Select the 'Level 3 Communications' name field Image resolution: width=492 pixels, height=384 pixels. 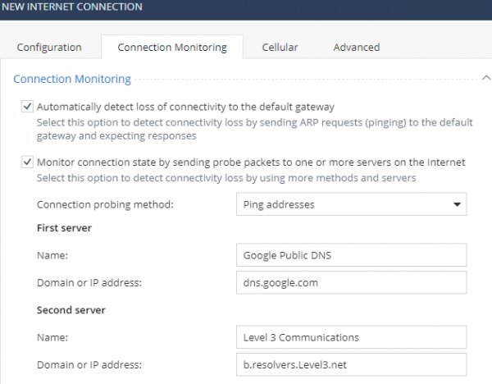(x=350, y=337)
